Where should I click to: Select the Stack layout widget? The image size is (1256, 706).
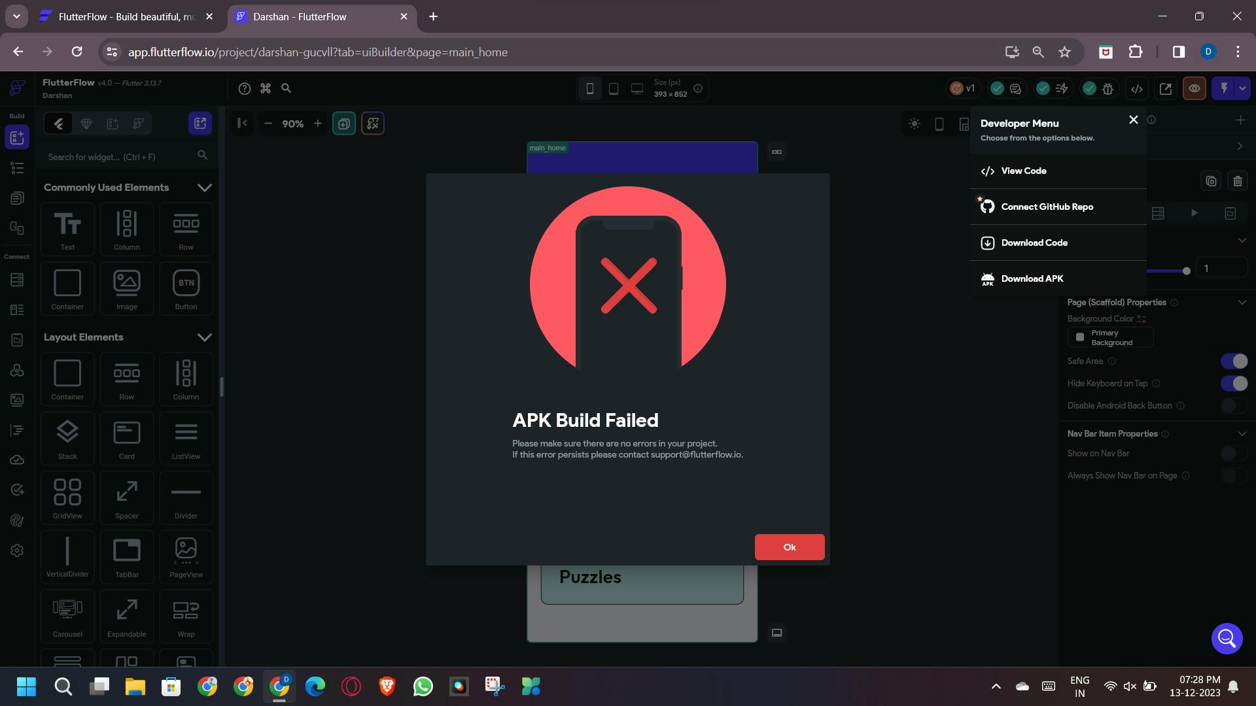[67, 433]
